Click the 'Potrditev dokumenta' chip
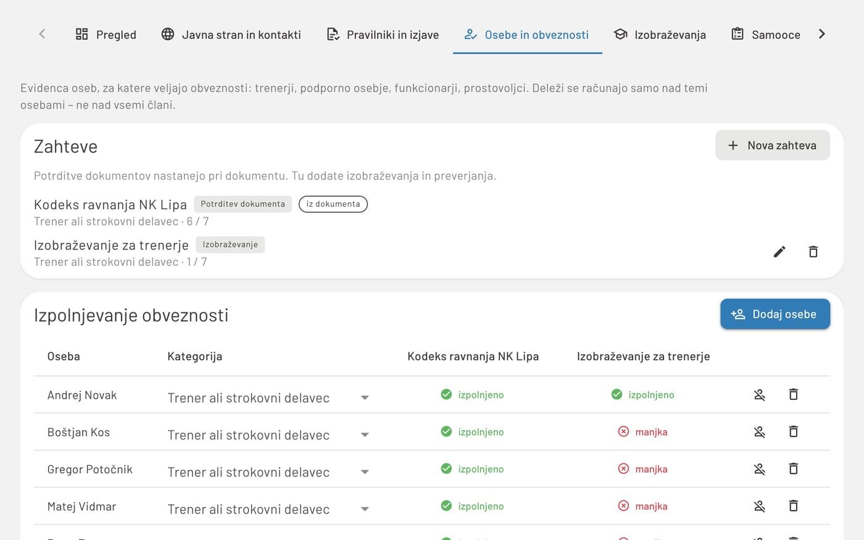This screenshot has height=540, width=864. (x=243, y=204)
